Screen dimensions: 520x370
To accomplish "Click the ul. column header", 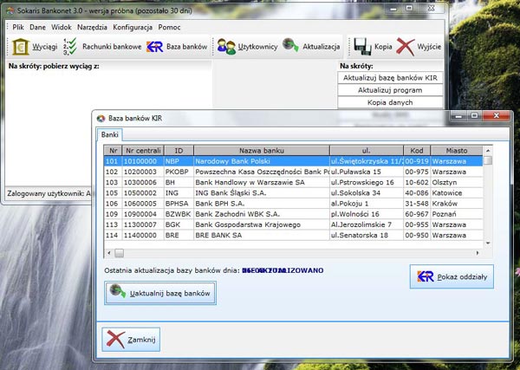I will click(x=367, y=151).
